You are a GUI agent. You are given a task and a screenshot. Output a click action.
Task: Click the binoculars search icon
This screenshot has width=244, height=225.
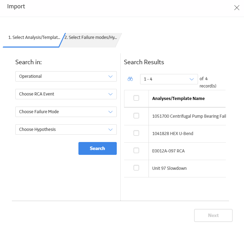[x=130, y=79]
